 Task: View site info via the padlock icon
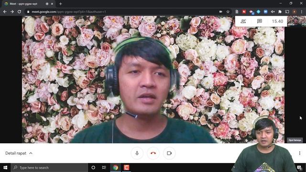pos(28,11)
